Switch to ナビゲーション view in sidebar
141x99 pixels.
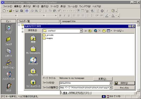tap(9, 64)
